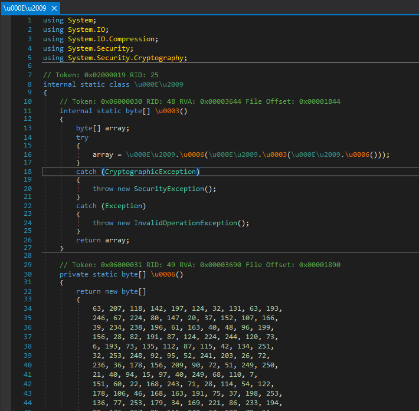Click System.Security.Cryptography namespace on line 5
The height and width of the screenshot is (411, 419).
[125, 58]
